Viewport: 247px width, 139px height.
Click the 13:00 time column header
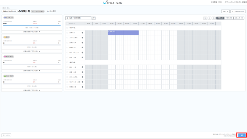(142, 24)
